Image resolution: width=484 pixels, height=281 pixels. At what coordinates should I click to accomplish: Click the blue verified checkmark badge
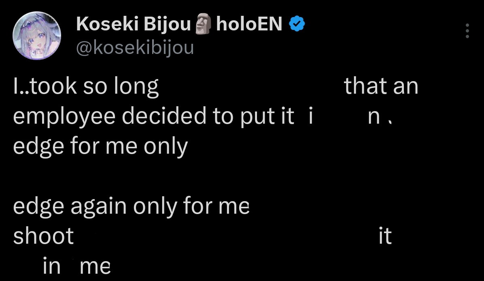[297, 24]
